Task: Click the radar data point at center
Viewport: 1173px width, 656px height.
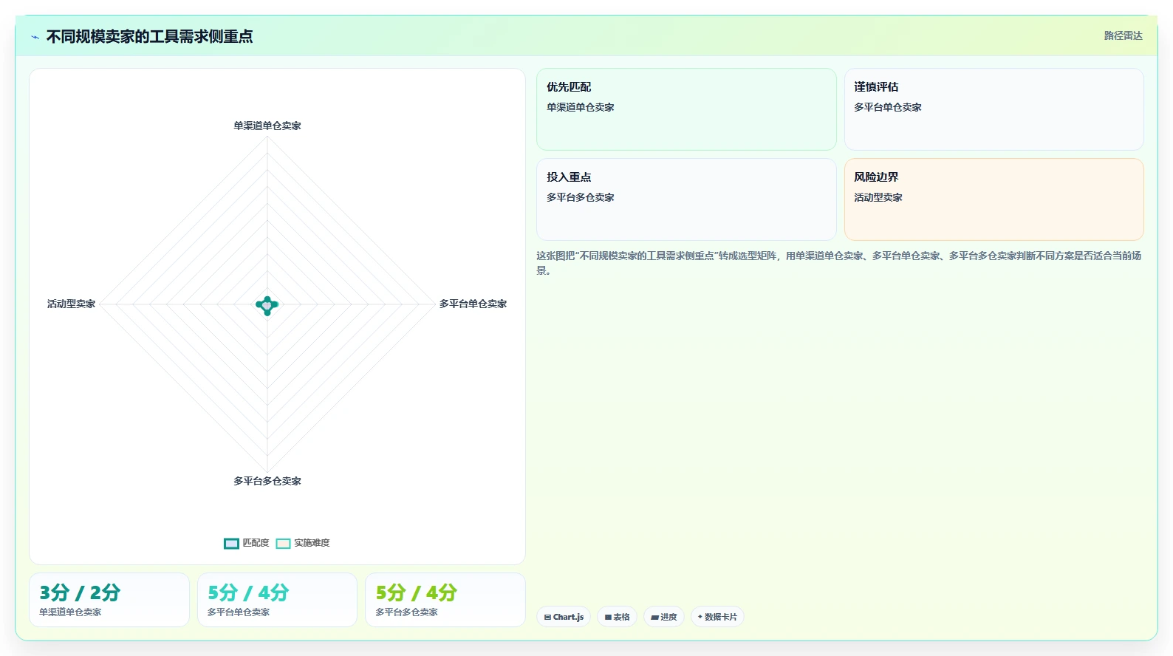Action: pos(267,305)
